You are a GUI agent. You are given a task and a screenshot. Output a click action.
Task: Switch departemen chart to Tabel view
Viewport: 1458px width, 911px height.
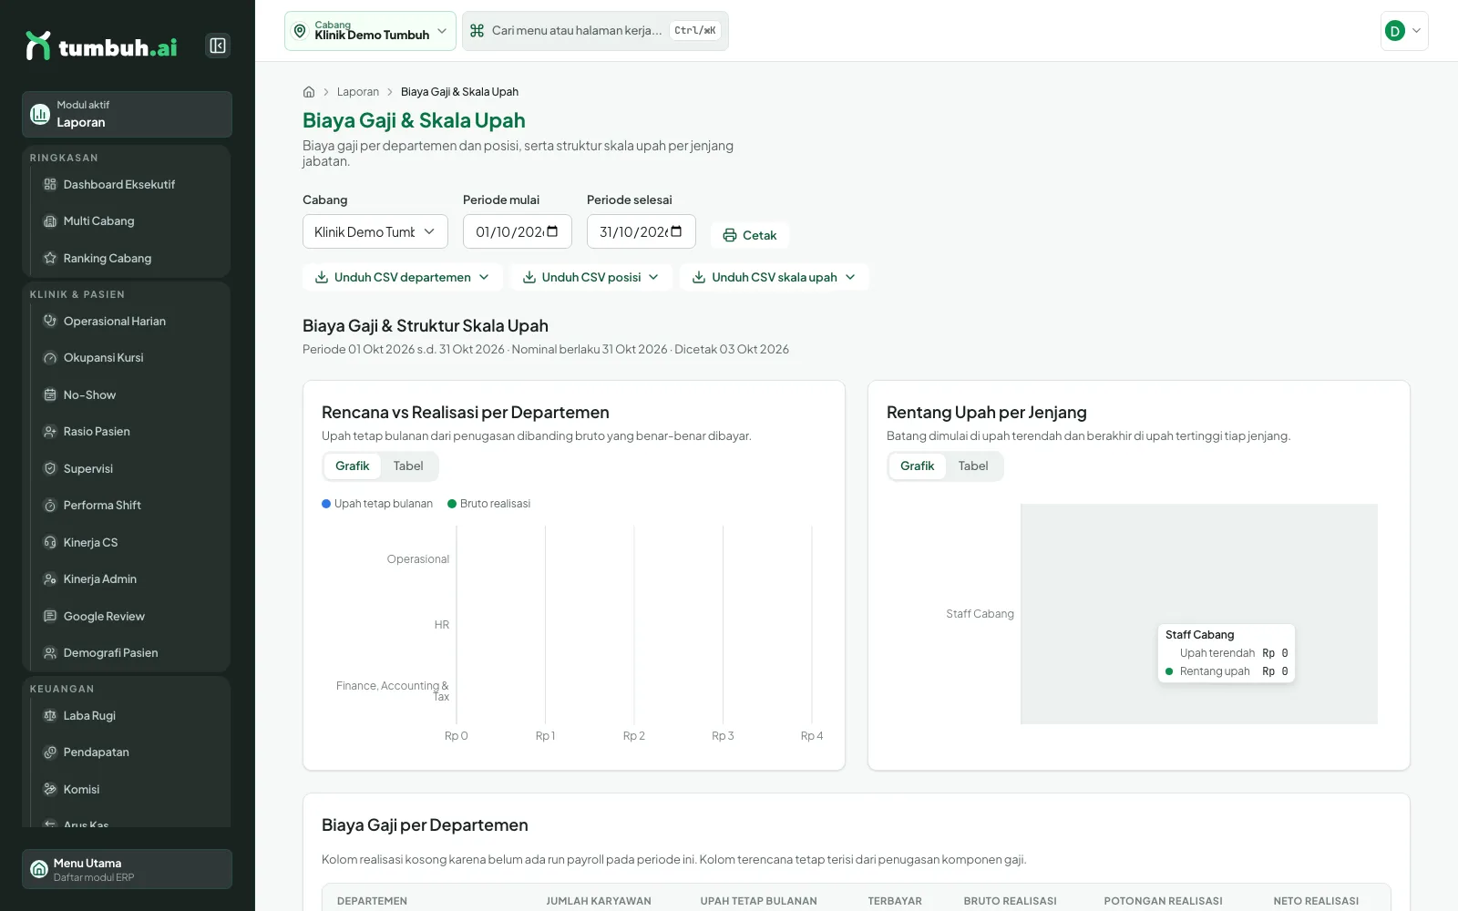click(408, 466)
